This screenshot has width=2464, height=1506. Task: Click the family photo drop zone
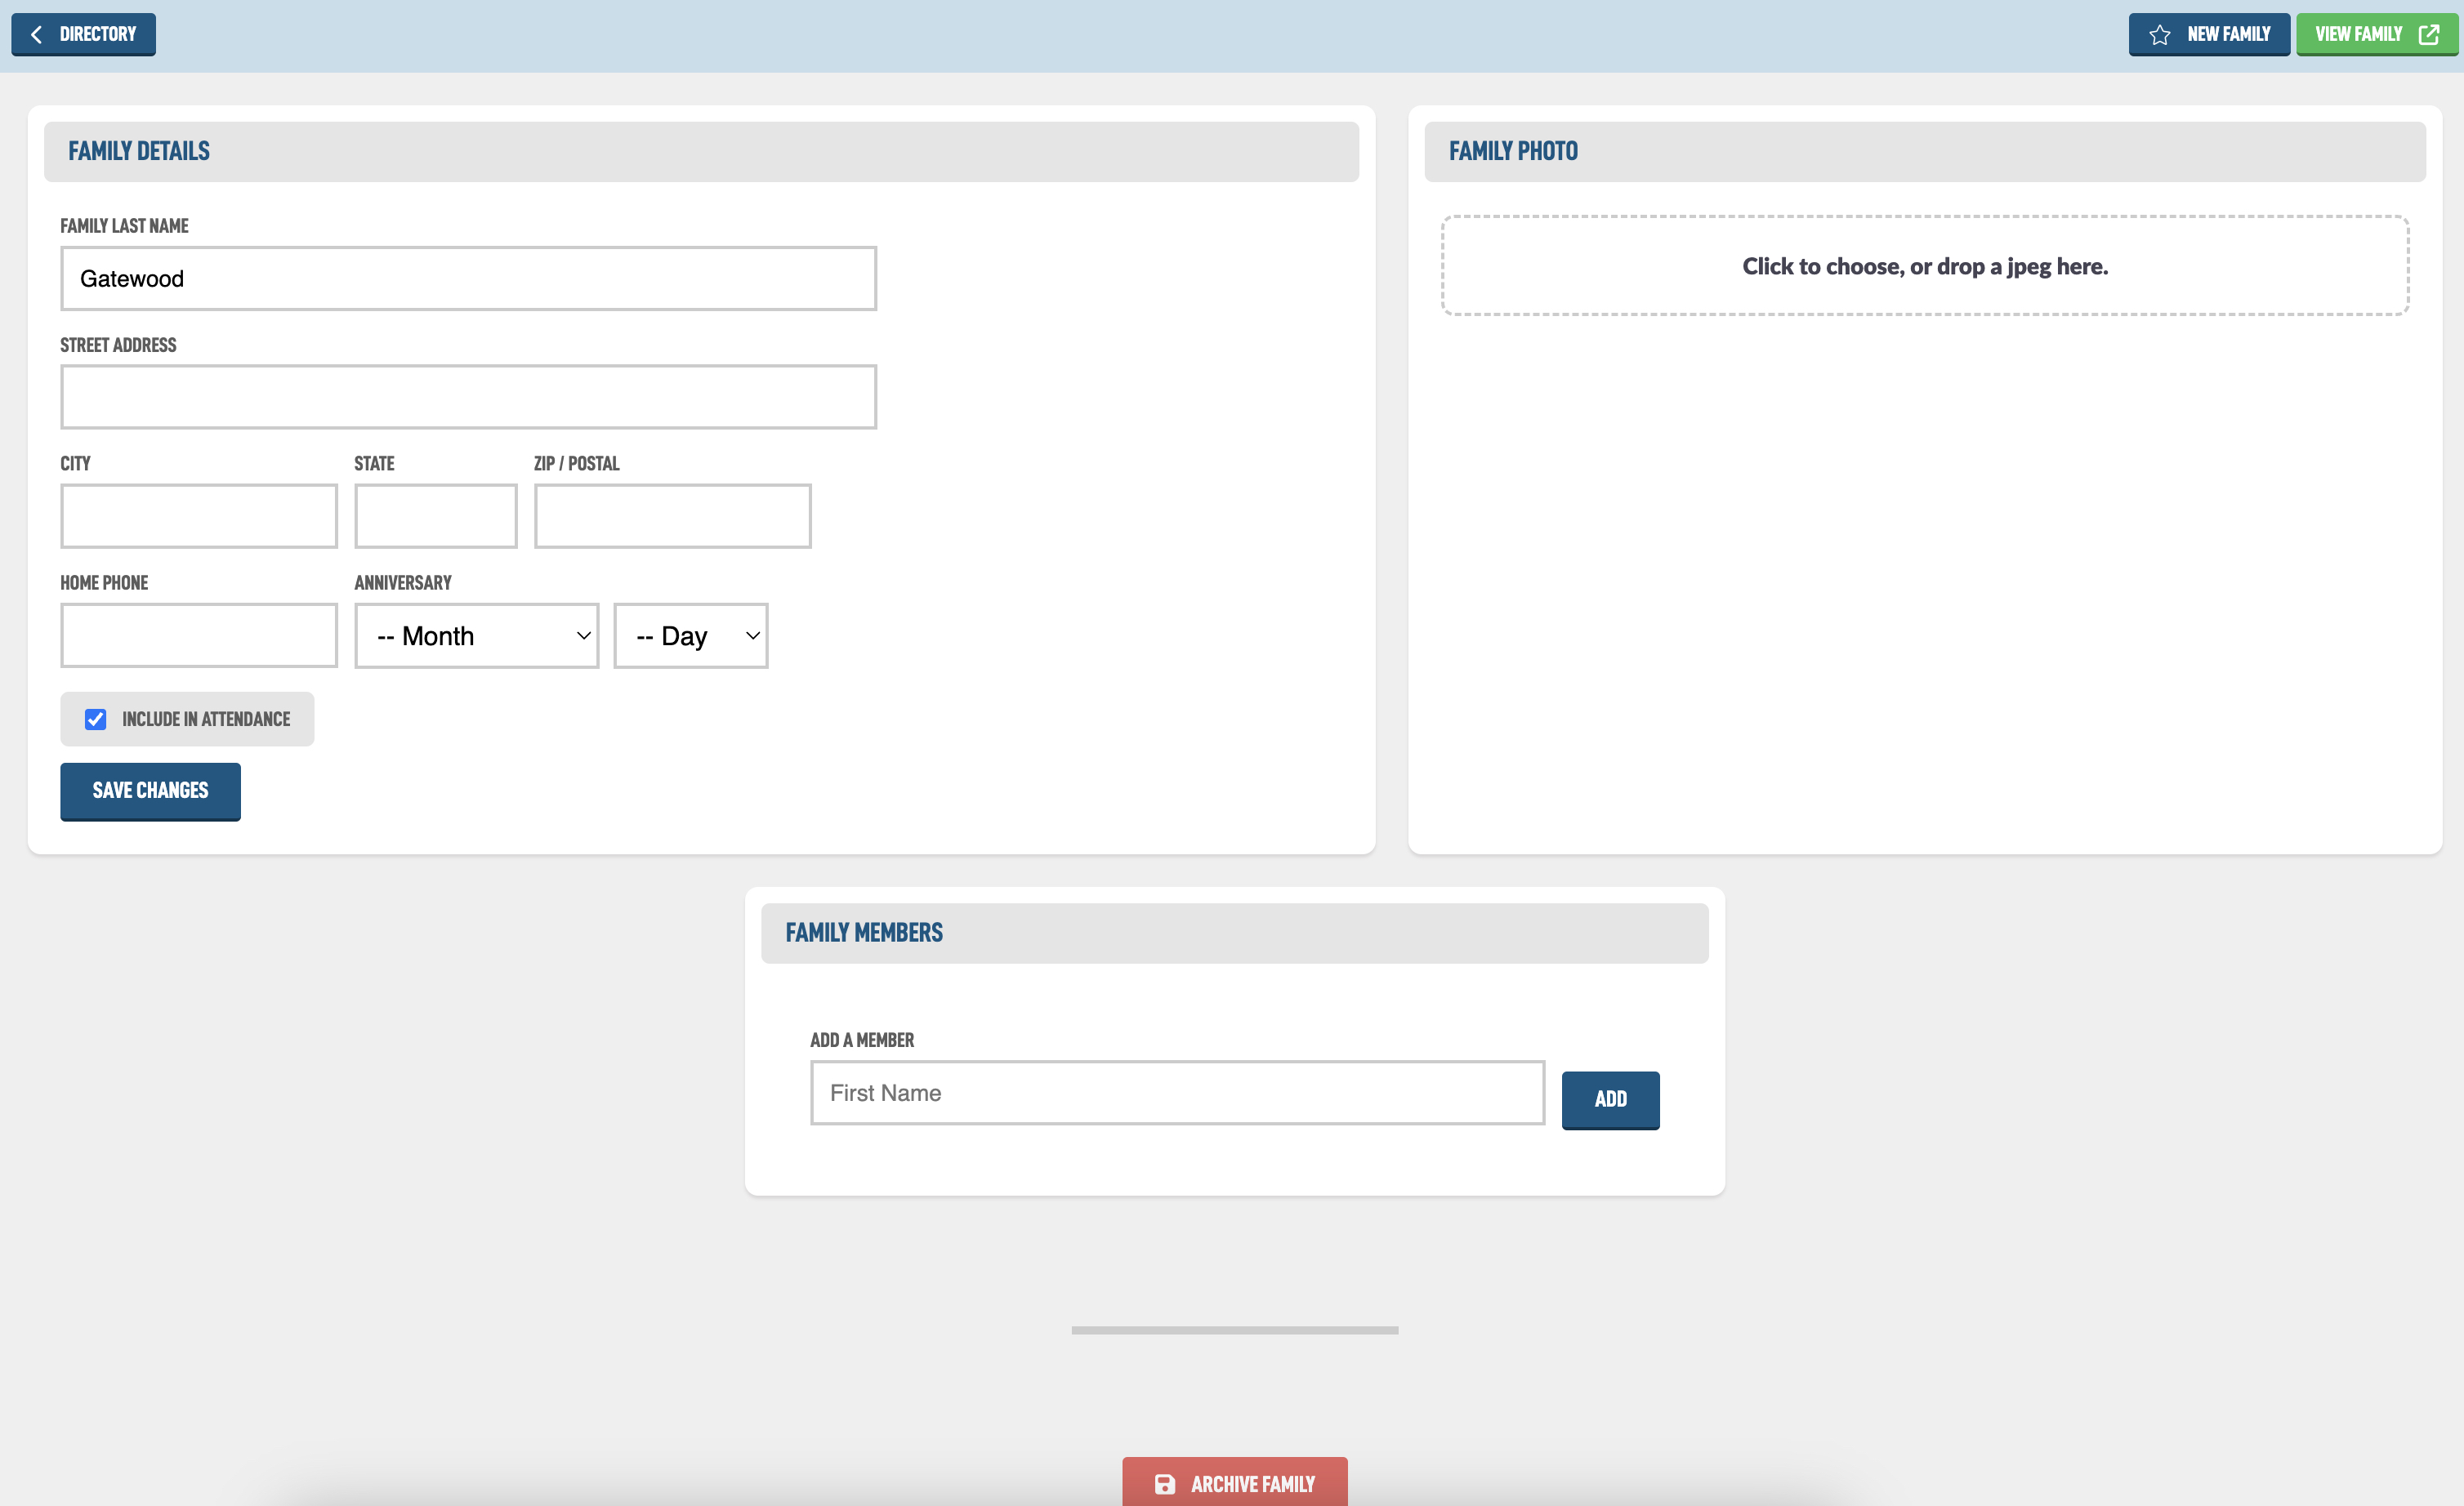pos(1924,265)
